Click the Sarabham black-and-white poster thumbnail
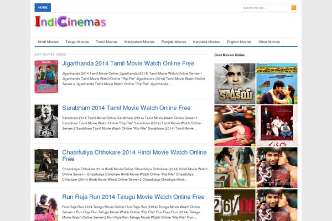This screenshot has height=221, width=332. (x=46, y=121)
